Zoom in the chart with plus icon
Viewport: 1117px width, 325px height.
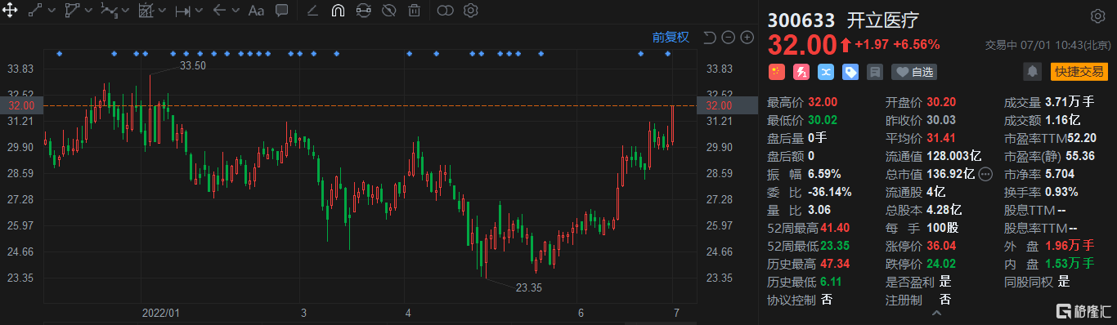(747, 37)
